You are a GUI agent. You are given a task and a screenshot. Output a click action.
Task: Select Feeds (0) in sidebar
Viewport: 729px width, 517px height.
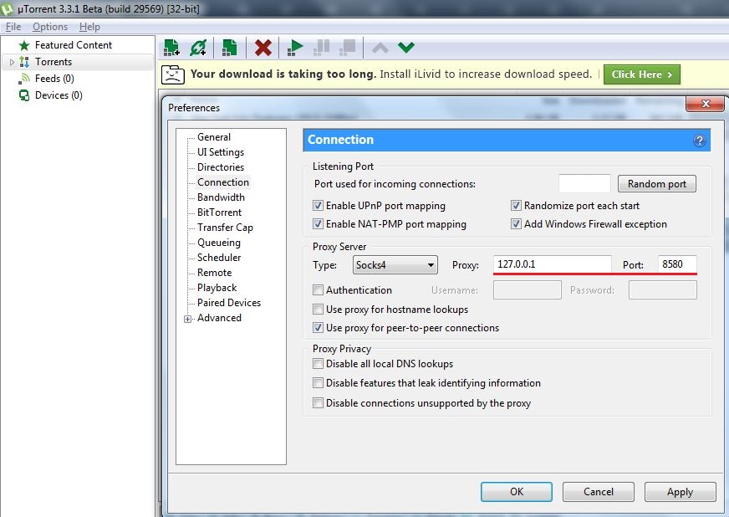(54, 79)
